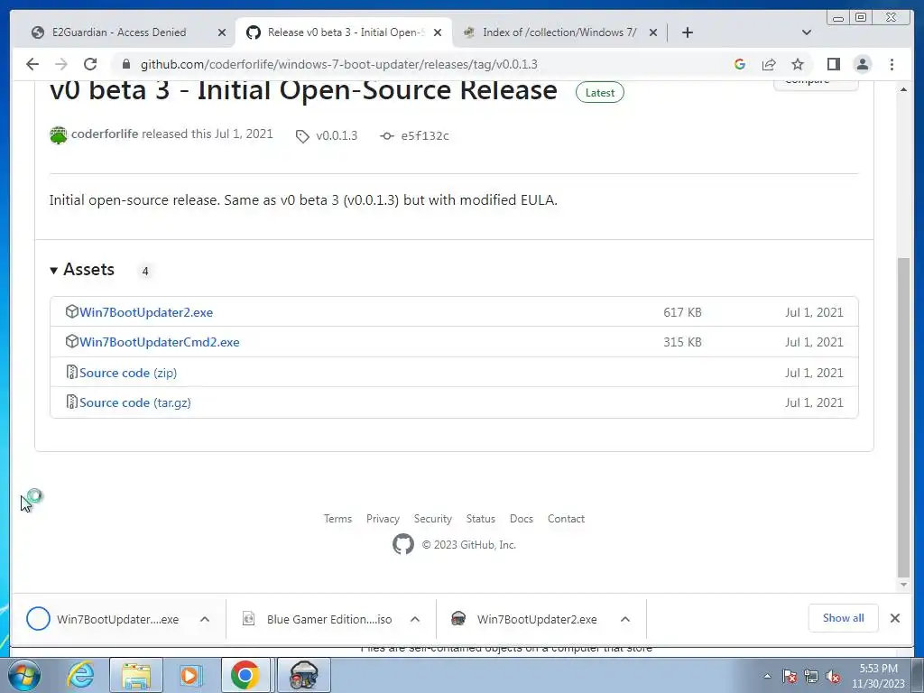
Task: Open the Chrome profile avatar
Action: 862,64
